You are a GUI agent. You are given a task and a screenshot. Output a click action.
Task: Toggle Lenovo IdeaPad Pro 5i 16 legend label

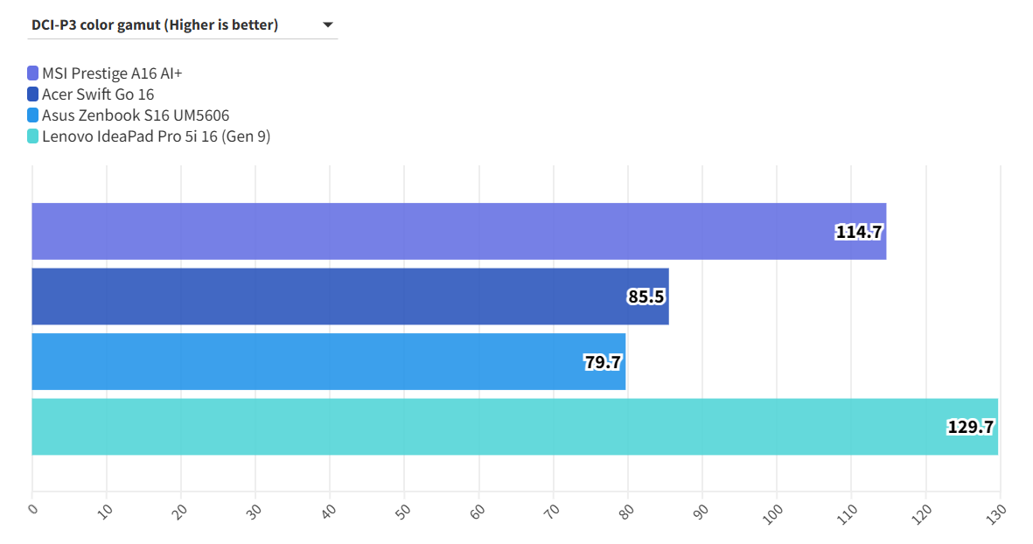(156, 136)
